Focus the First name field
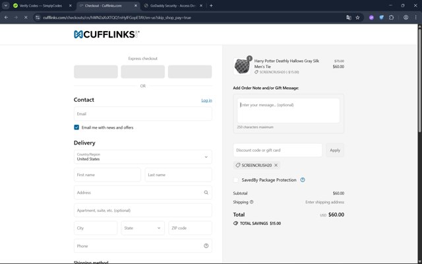 pos(107,174)
